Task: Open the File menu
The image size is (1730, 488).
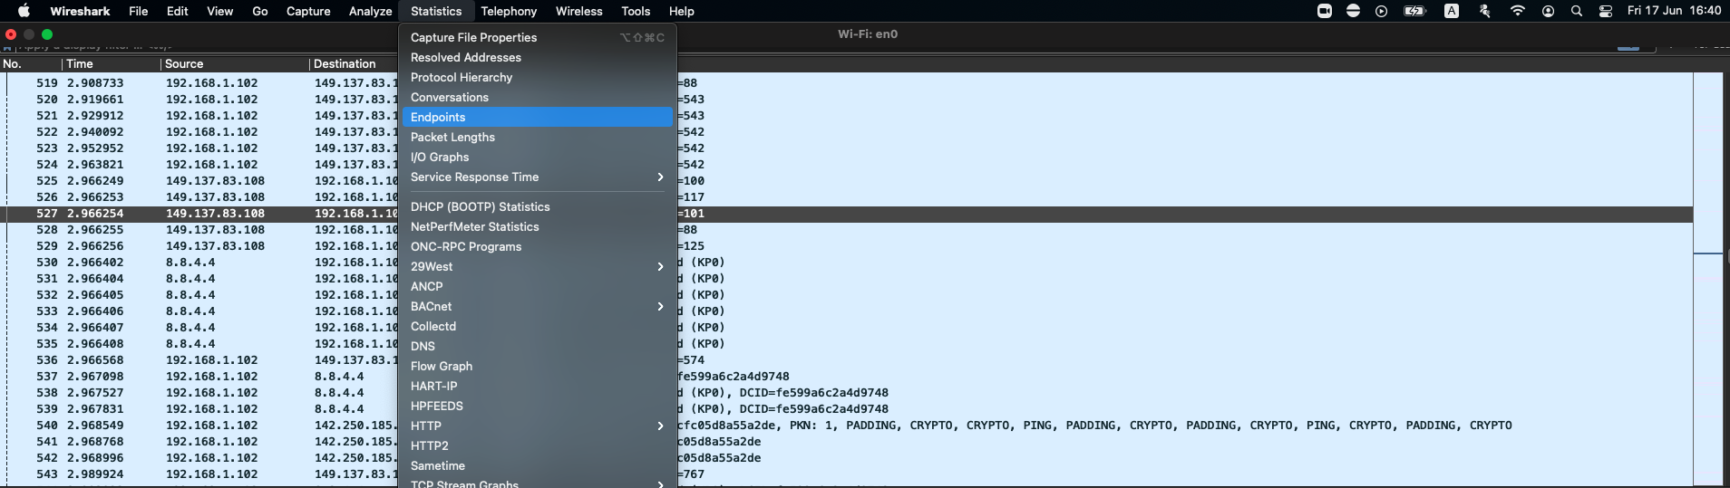Action: pyautogui.click(x=139, y=11)
